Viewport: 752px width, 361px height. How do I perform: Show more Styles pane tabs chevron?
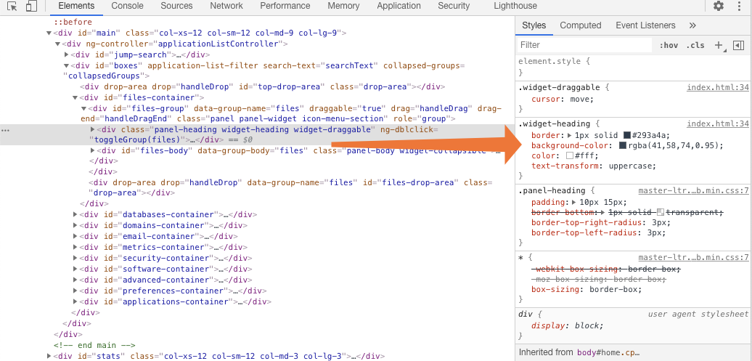pos(692,25)
